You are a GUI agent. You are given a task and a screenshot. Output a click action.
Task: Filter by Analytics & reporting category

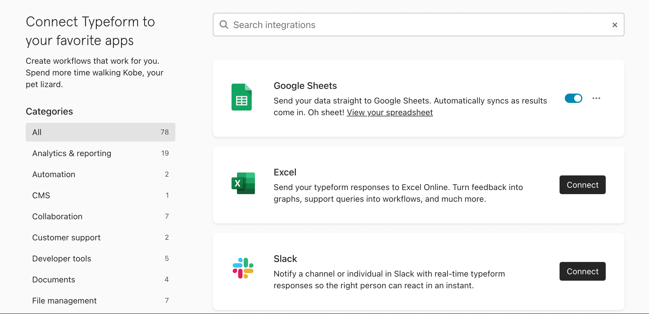pos(100,153)
